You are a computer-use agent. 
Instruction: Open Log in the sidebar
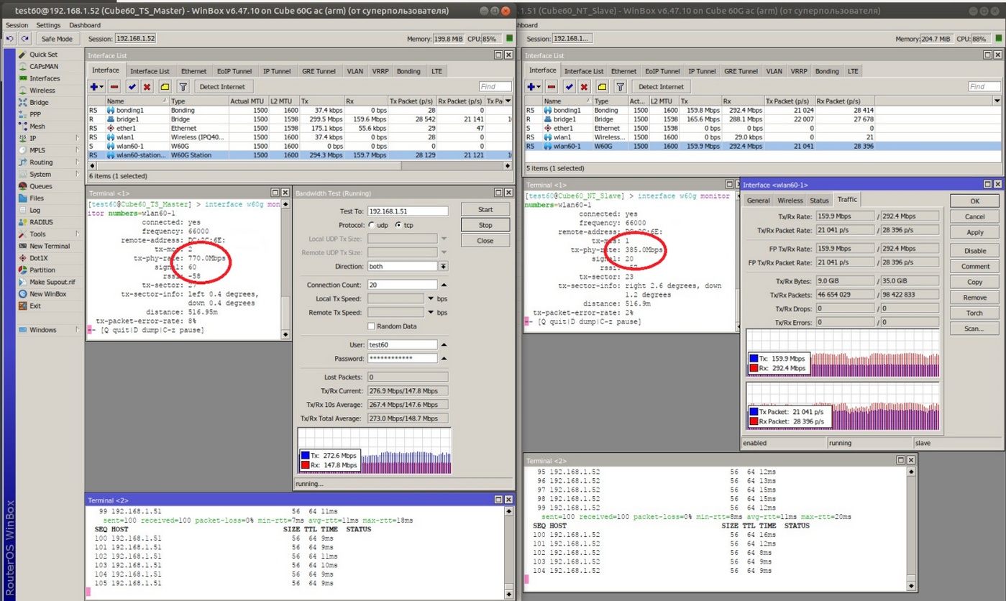click(35, 210)
